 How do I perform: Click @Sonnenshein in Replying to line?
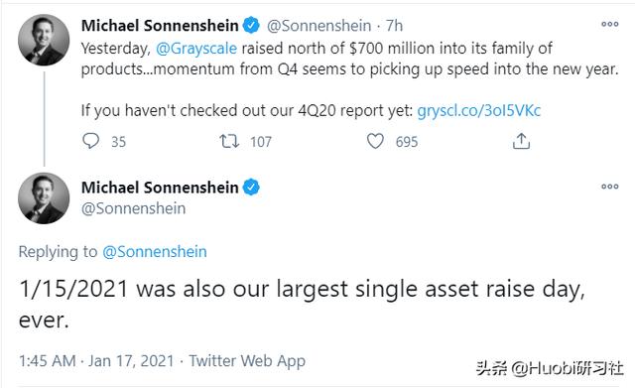(155, 252)
